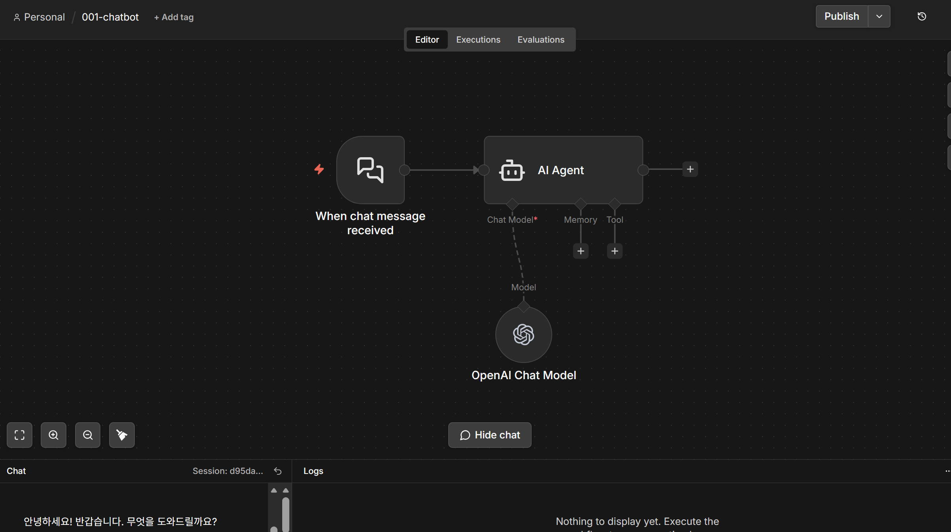Reset chat session with arrow icon
The image size is (951, 532).
tap(278, 471)
